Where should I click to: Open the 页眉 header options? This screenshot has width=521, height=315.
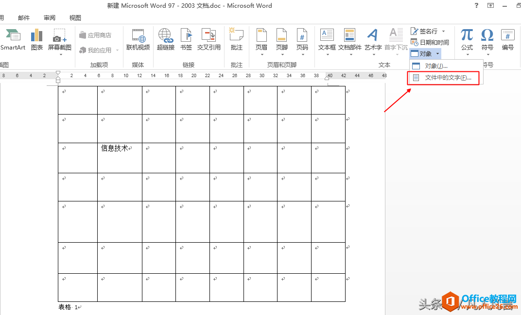click(x=261, y=41)
